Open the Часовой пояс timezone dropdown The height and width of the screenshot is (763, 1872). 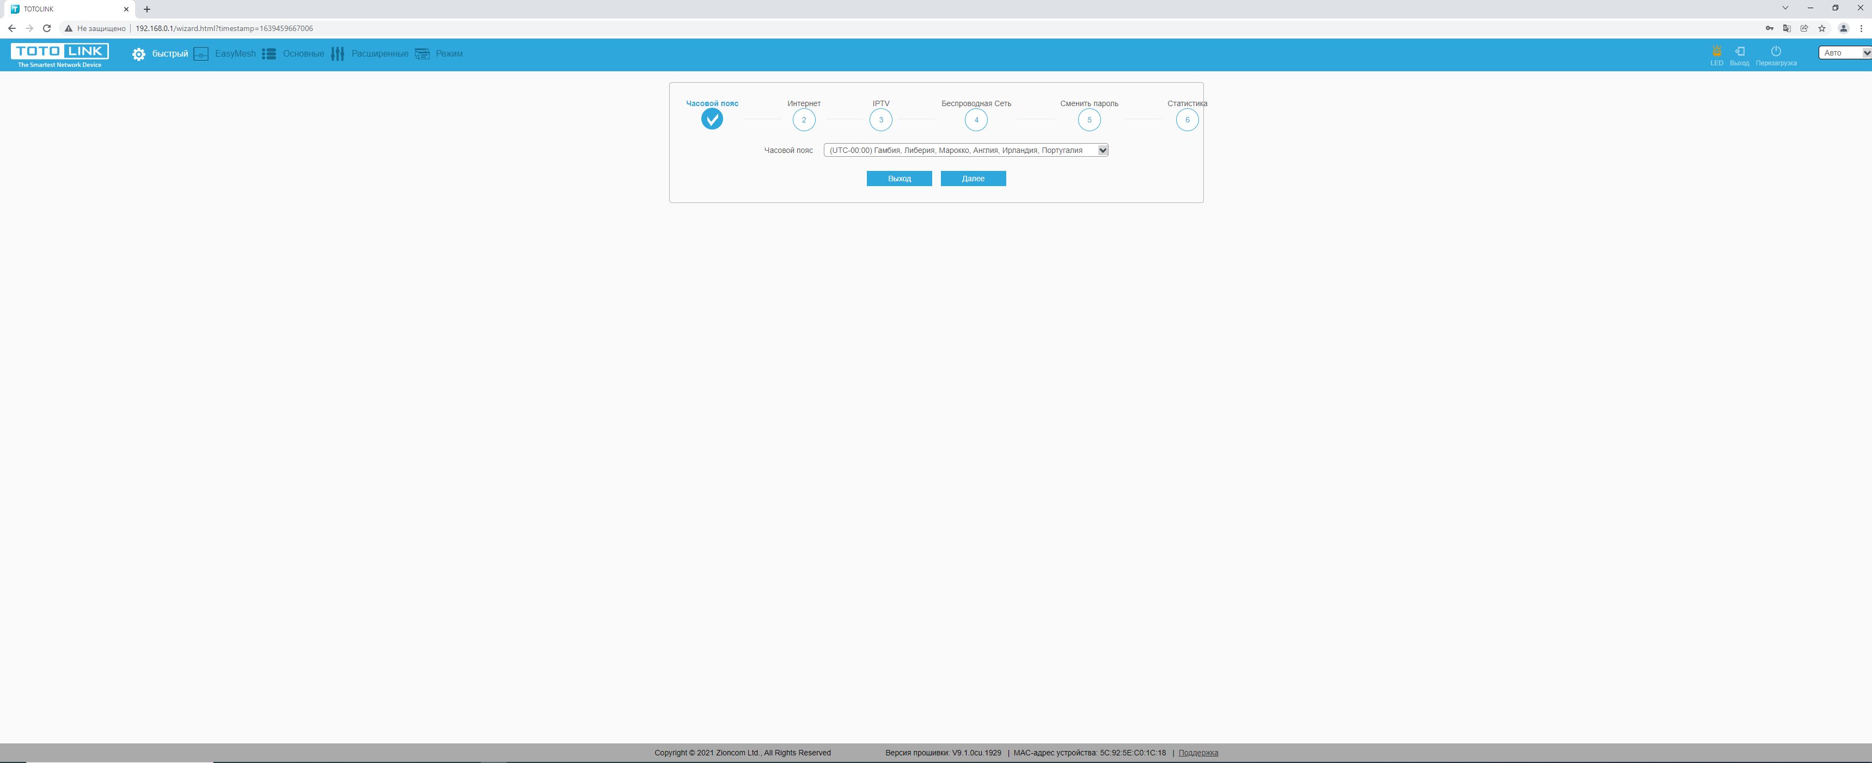coord(966,150)
